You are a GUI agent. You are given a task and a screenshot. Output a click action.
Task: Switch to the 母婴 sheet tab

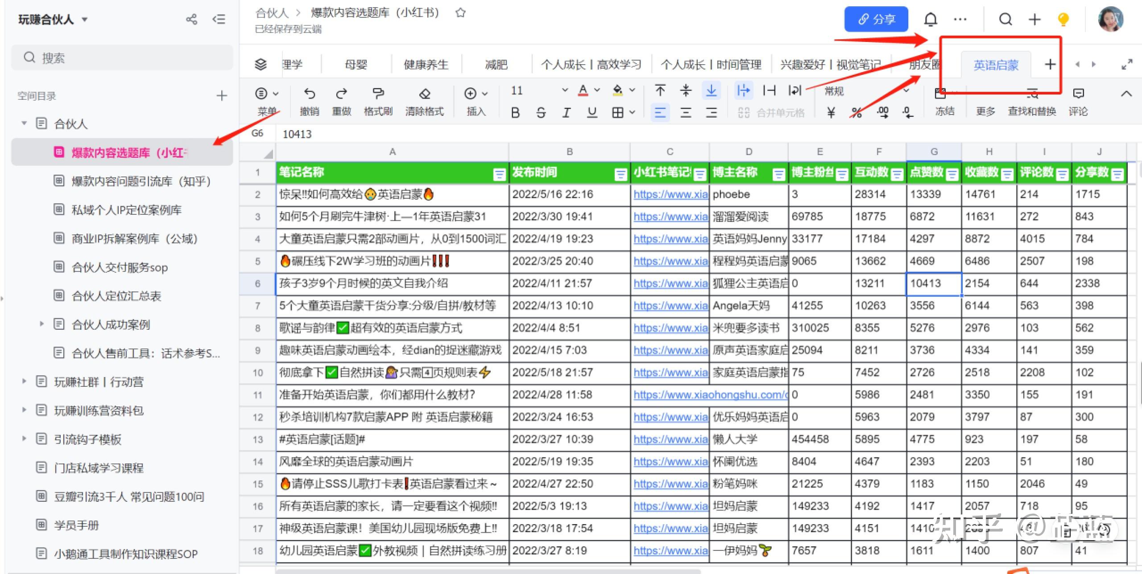coord(356,65)
